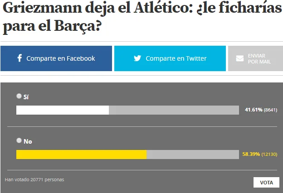Select the No radio button

[x=19, y=140]
